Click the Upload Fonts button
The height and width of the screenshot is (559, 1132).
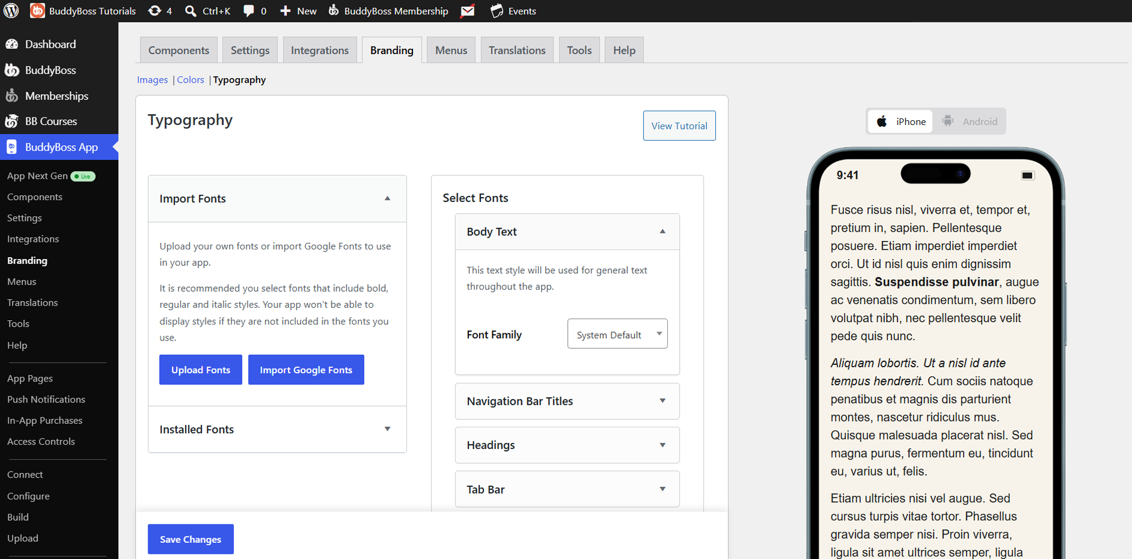tap(201, 370)
